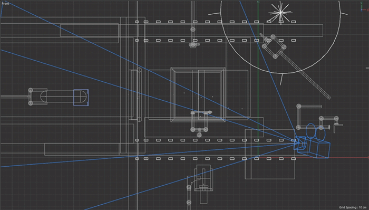Select the diamond-shaped bracket with corner joints

[x=274, y=46]
